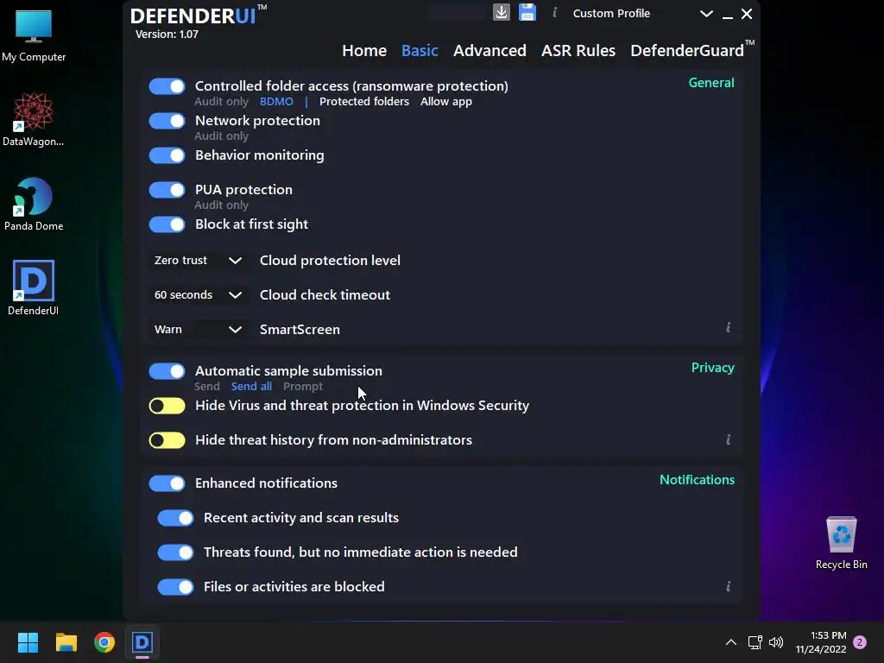Select BDMO option under Controlled folder access
884x663 pixels.
coord(276,102)
